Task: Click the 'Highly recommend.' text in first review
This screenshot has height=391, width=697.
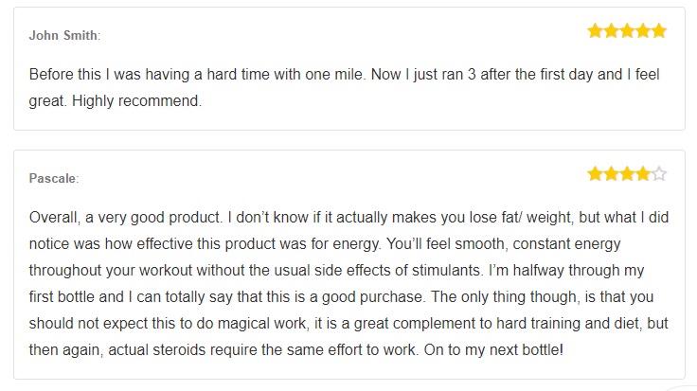Action: point(136,101)
